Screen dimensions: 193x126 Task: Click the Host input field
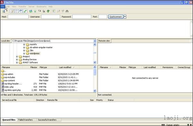tap(18, 17)
